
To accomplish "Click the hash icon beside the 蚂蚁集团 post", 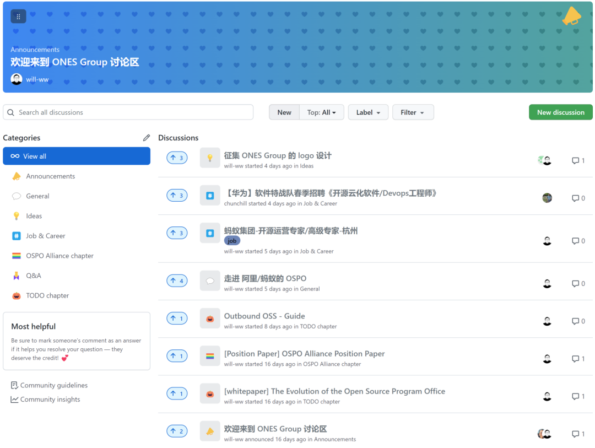I will click(210, 233).
